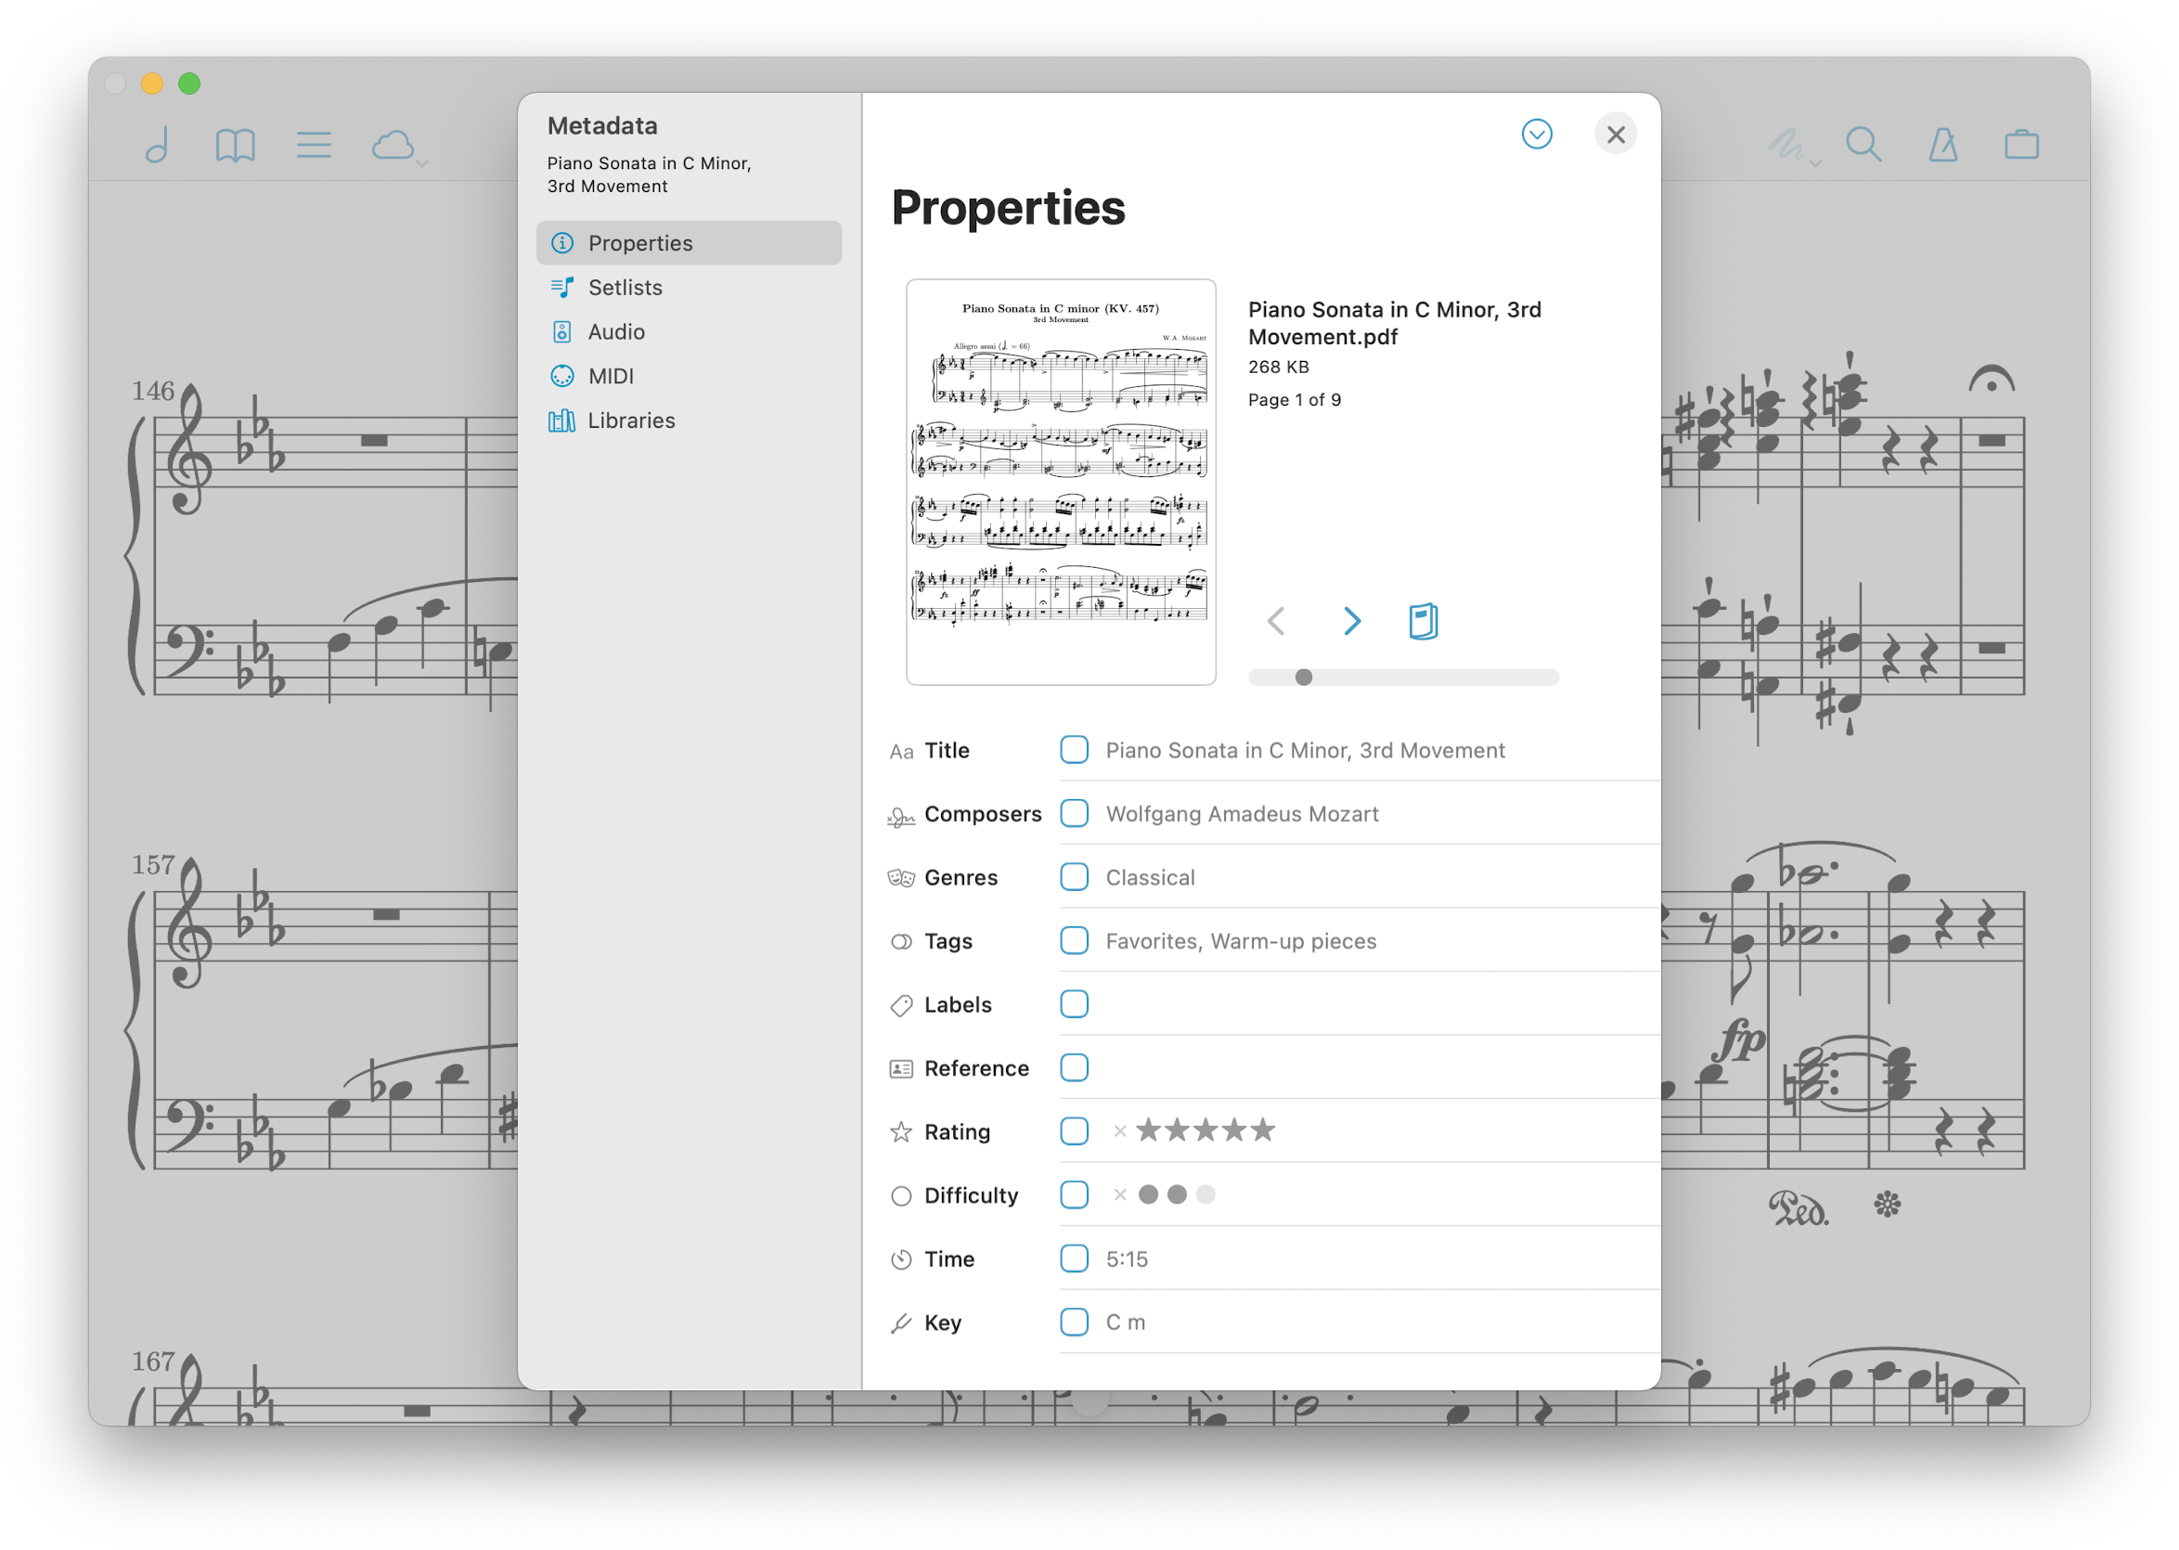Open search with magnifying glass icon
The height and width of the screenshot is (1550, 2179).
1863,145
